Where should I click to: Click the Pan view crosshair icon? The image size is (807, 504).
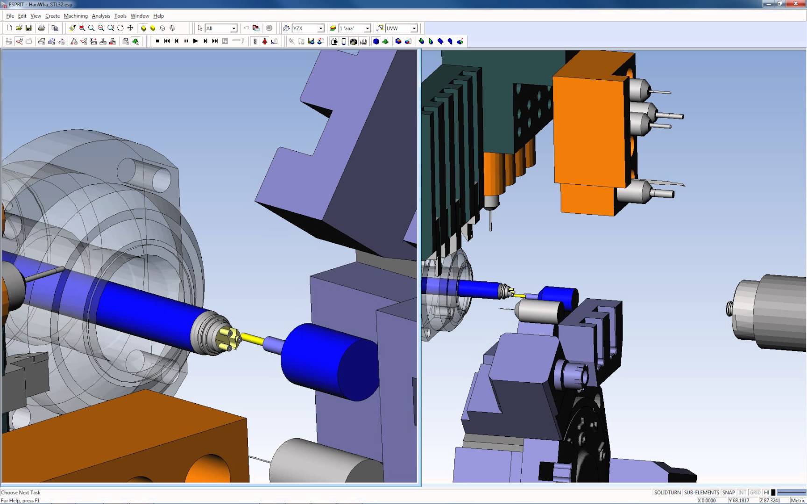click(x=130, y=28)
